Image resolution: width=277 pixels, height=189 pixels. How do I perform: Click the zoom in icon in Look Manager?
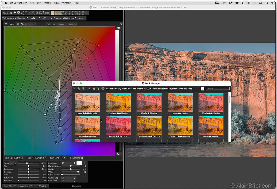pyautogui.click(x=74, y=89)
